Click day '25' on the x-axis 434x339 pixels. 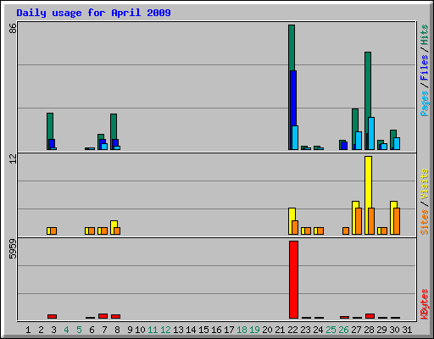(331, 330)
